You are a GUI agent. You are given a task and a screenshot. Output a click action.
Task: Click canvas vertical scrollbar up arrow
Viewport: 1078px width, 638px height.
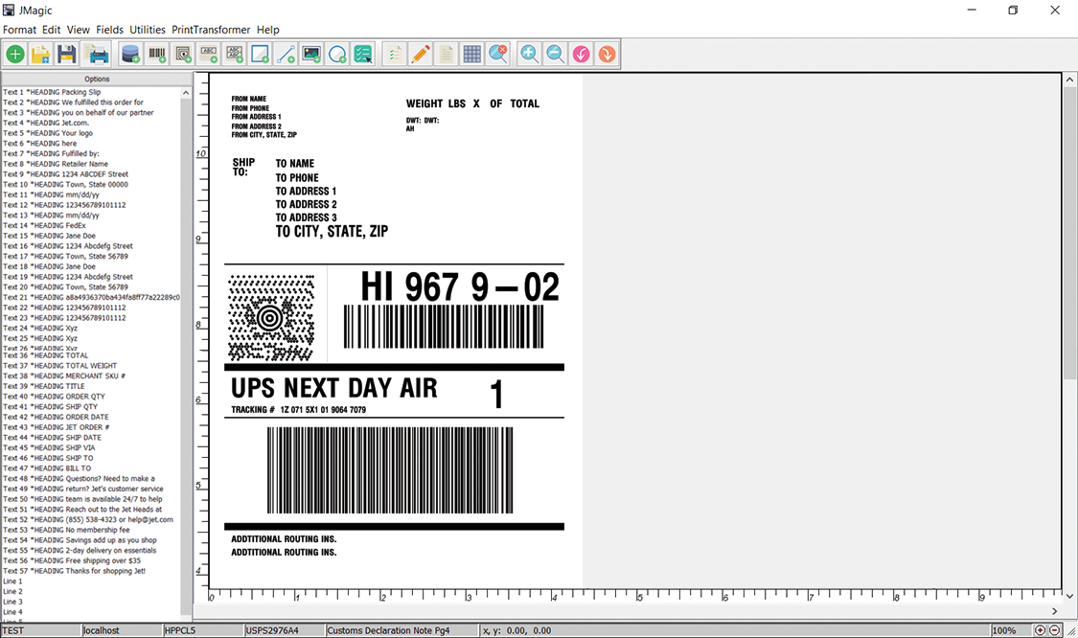1069,80
